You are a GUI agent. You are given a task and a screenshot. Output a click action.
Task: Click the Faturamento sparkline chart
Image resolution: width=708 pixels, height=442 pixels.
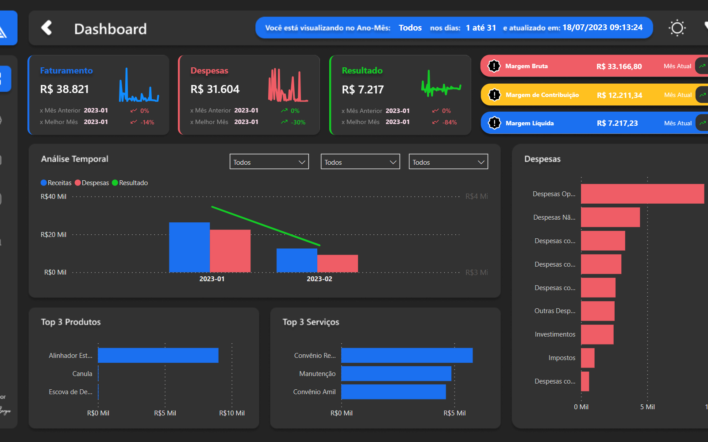(139, 85)
